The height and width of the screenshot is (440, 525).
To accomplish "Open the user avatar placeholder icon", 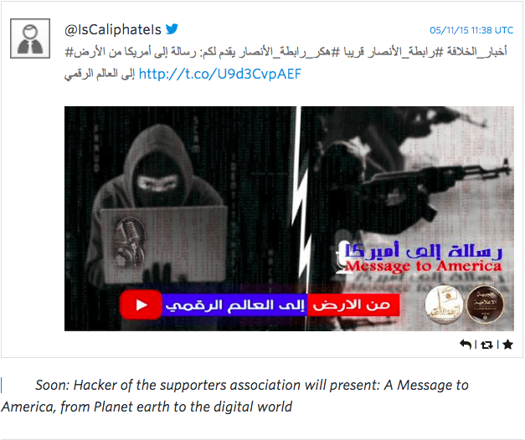I will point(30,38).
